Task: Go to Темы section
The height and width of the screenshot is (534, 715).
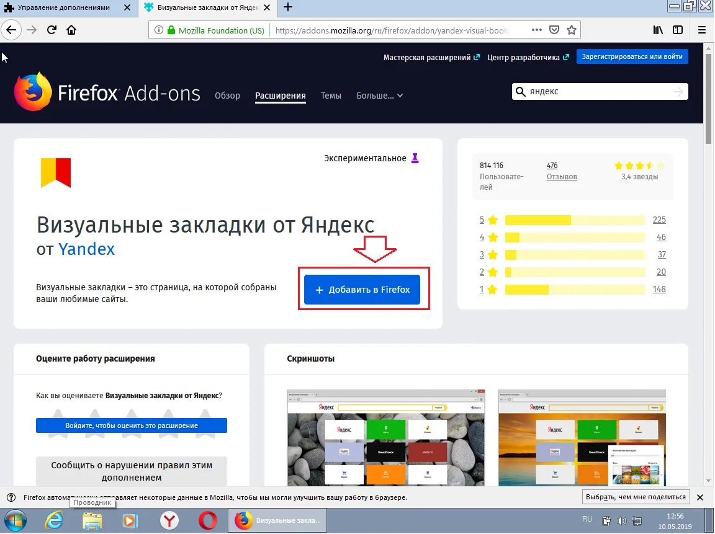Action: coord(331,96)
